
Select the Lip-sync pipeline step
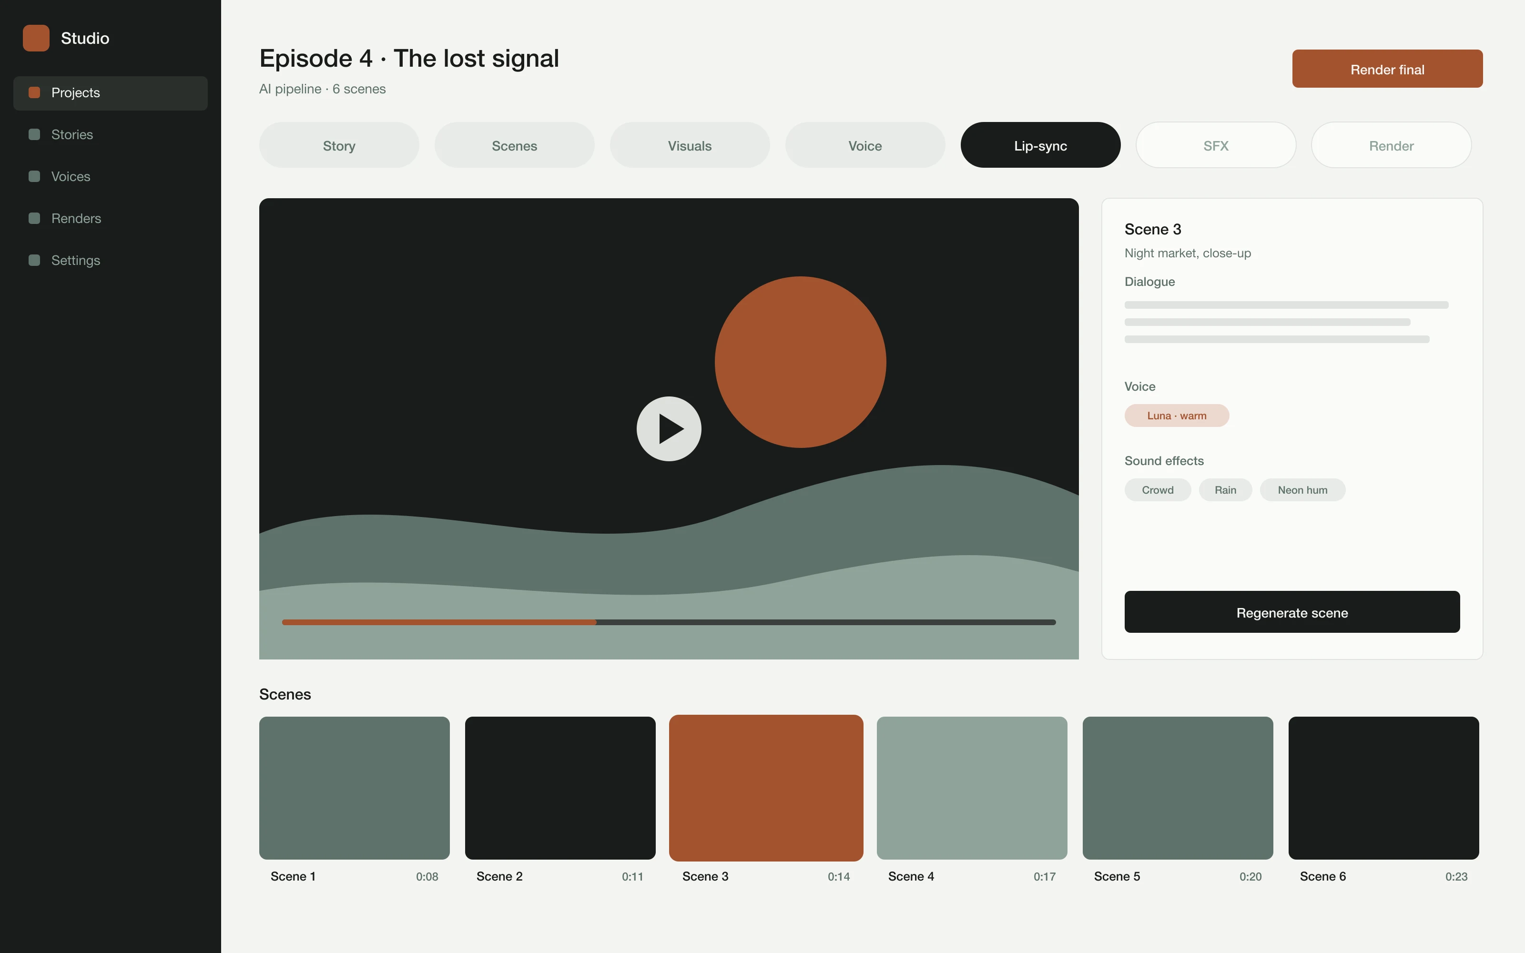tap(1040, 145)
